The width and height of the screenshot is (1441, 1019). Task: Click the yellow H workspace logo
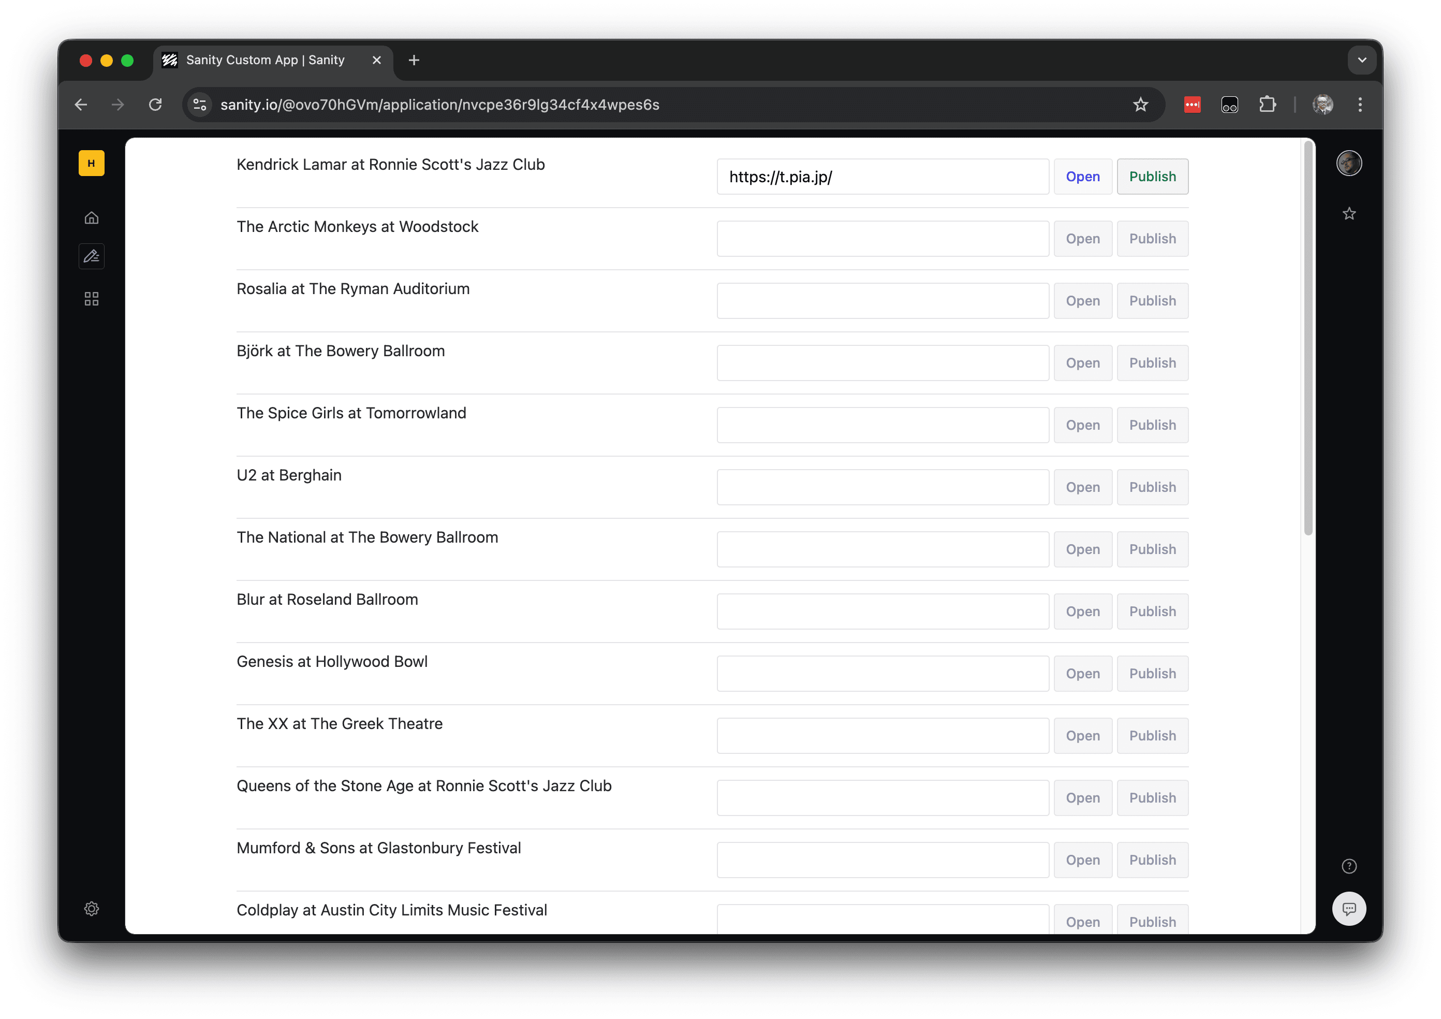click(x=92, y=163)
